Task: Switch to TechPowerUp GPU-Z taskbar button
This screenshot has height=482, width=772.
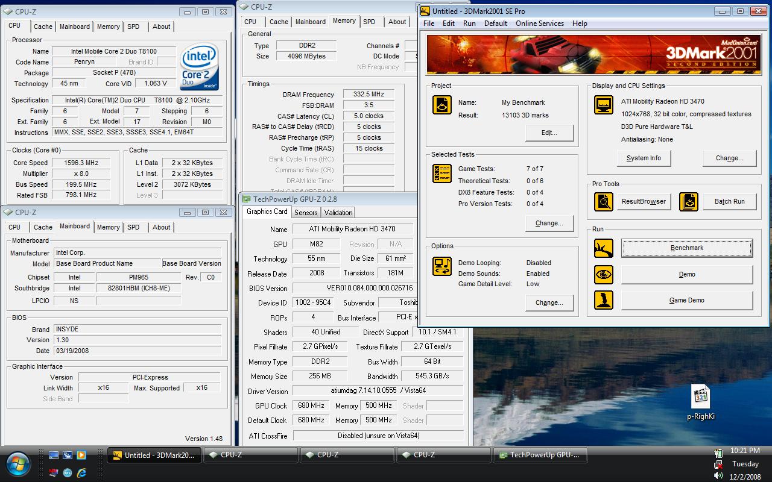Action: pyautogui.click(x=540, y=455)
